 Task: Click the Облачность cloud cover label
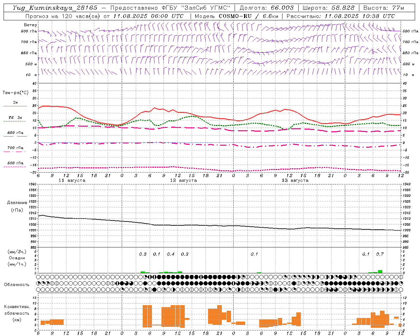[x=17, y=284]
